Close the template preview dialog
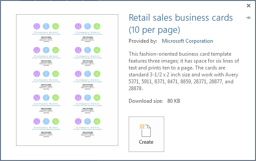The height and width of the screenshot is (161, 256). point(249,6)
